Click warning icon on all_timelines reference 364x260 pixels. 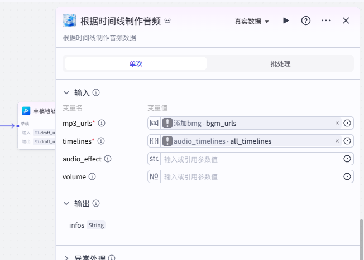click(167, 141)
